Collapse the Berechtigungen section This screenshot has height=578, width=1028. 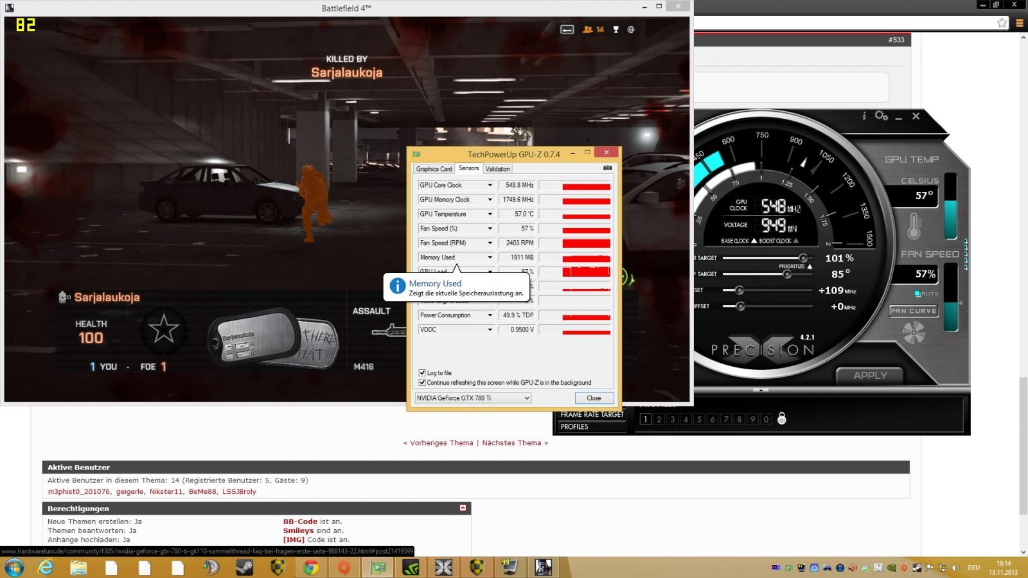click(x=463, y=508)
